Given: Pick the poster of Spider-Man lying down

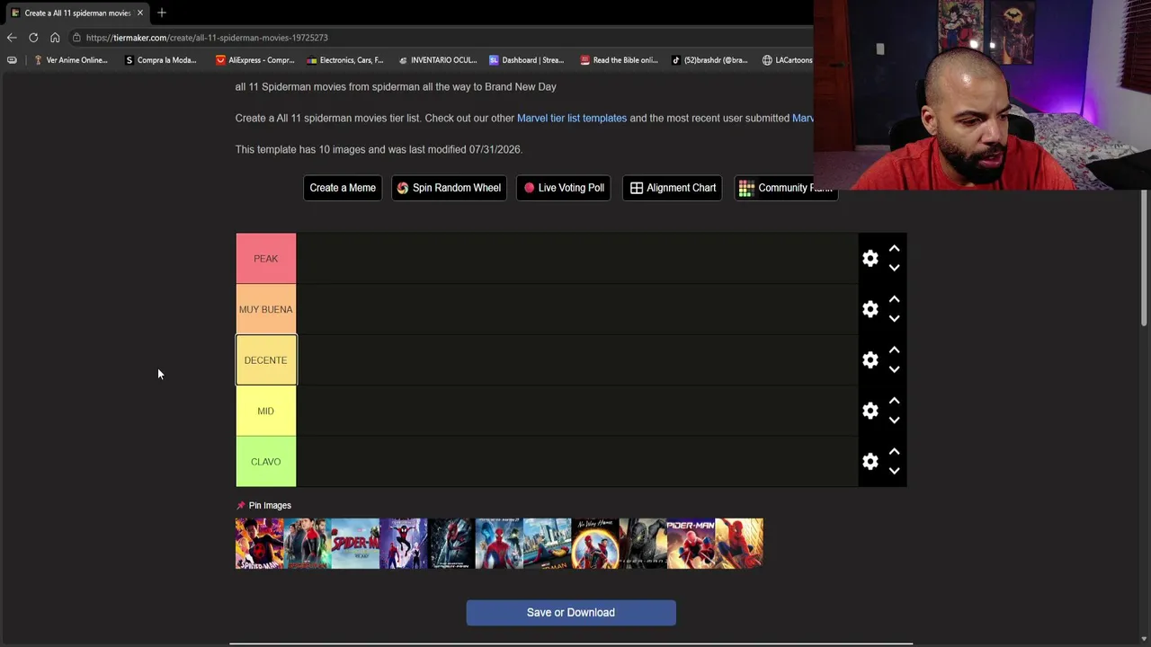Looking at the screenshot, I should coord(547,544).
